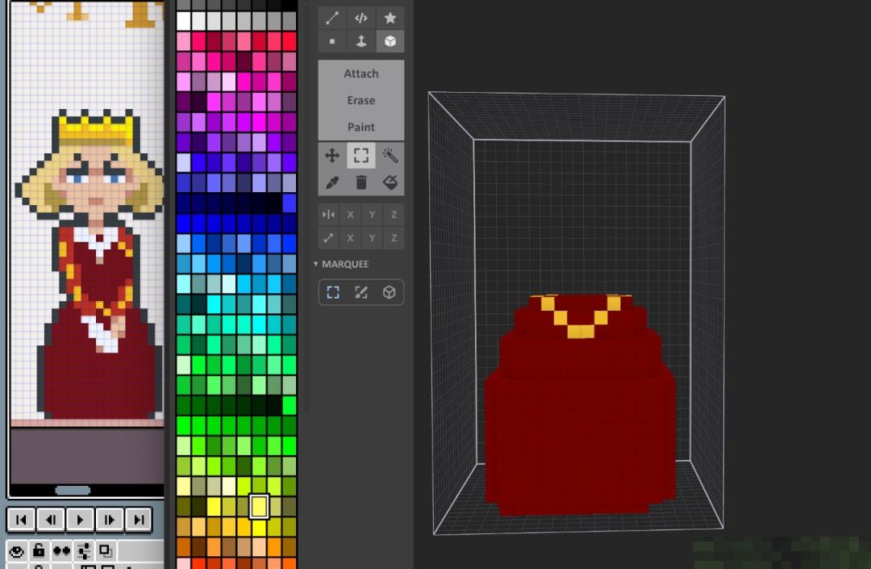This screenshot has height=569, width=871.
Task: Pick the highlighted yellow palette swatch
Action: click(259, 507)
